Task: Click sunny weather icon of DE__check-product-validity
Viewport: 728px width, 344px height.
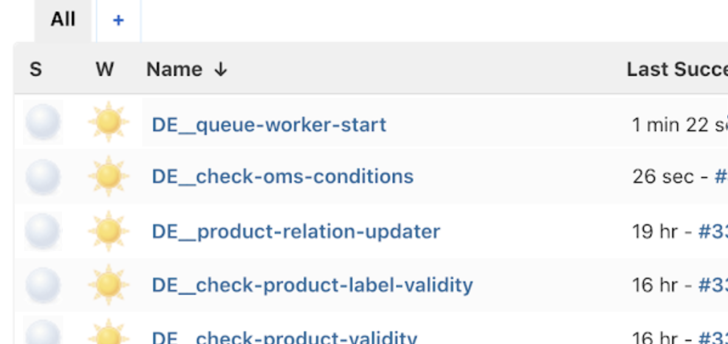Action: pos(108,332)
